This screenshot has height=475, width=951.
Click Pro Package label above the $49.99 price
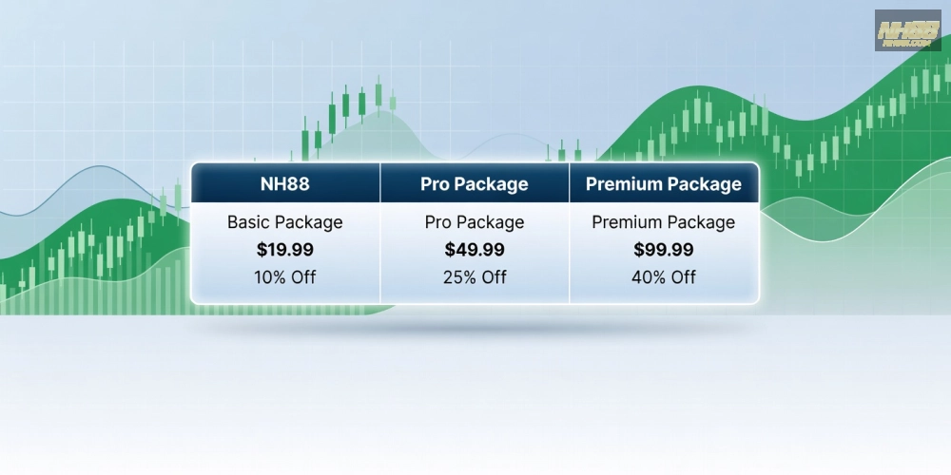(x=474, y=222)
